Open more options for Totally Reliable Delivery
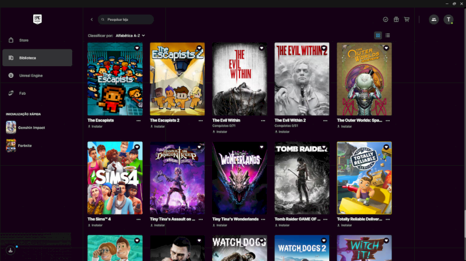This screenshot has height=261, width=466. click(388, 220)
